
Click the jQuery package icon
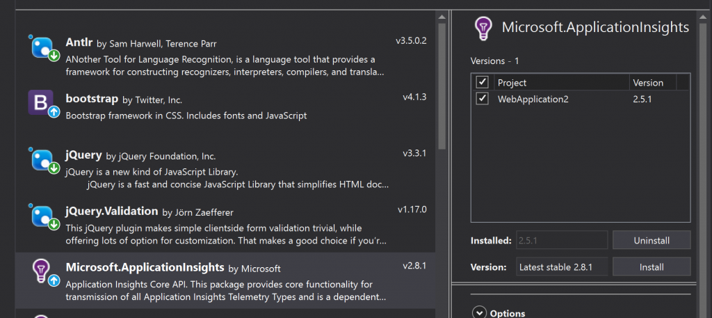pos(44,160)
